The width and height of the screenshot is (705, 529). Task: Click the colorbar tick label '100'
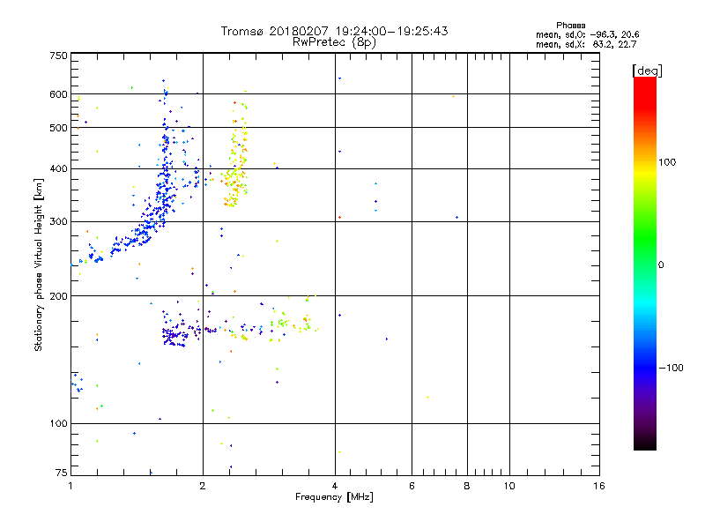[x=667, y=162]
